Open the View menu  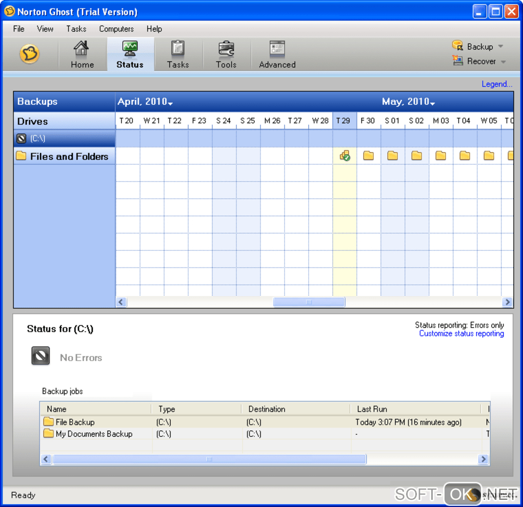point(45,29)
